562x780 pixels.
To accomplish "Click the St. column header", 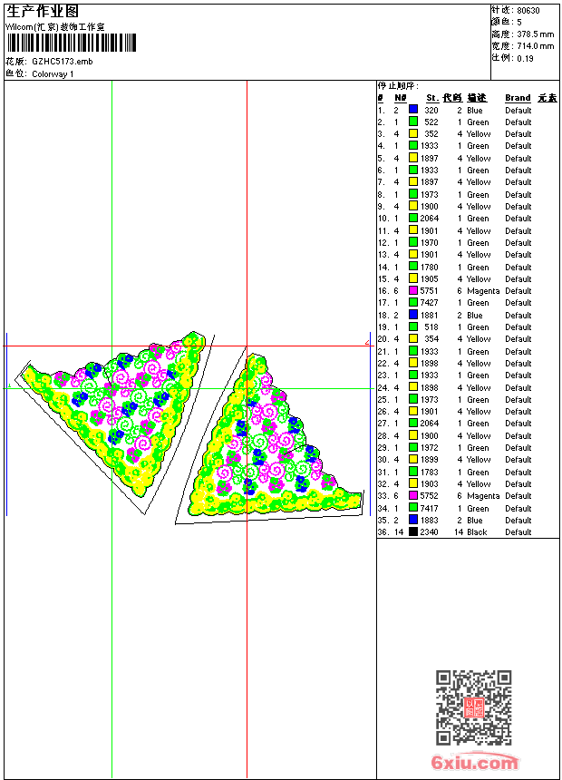I will (432, 98).
